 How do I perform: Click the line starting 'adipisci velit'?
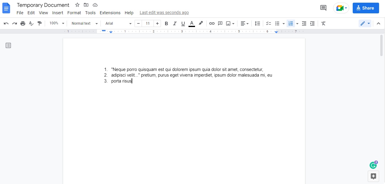tap(191, 75)
